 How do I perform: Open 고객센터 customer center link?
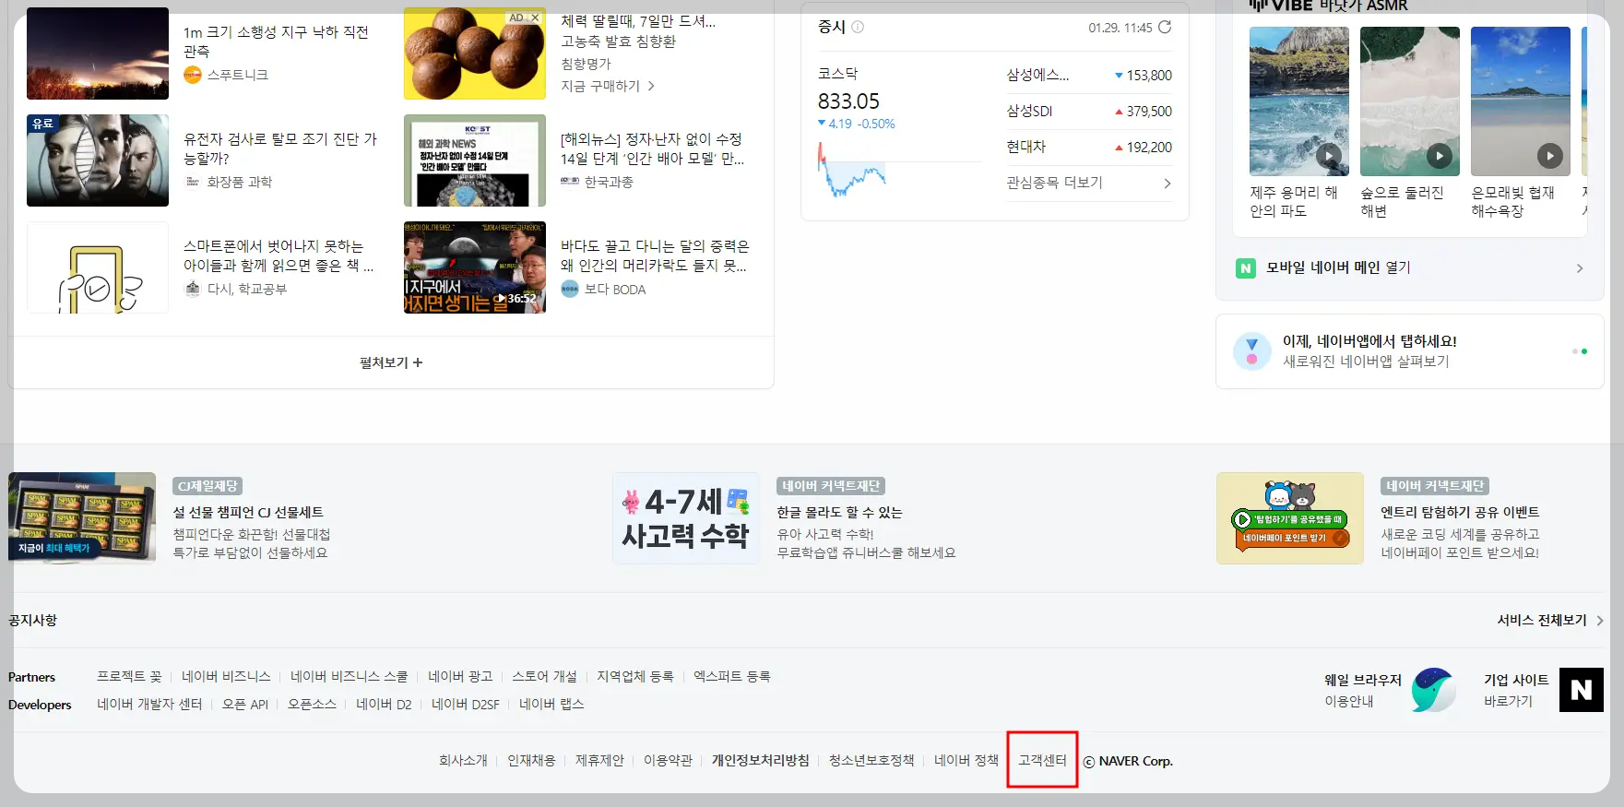(x=1042, y=761)
